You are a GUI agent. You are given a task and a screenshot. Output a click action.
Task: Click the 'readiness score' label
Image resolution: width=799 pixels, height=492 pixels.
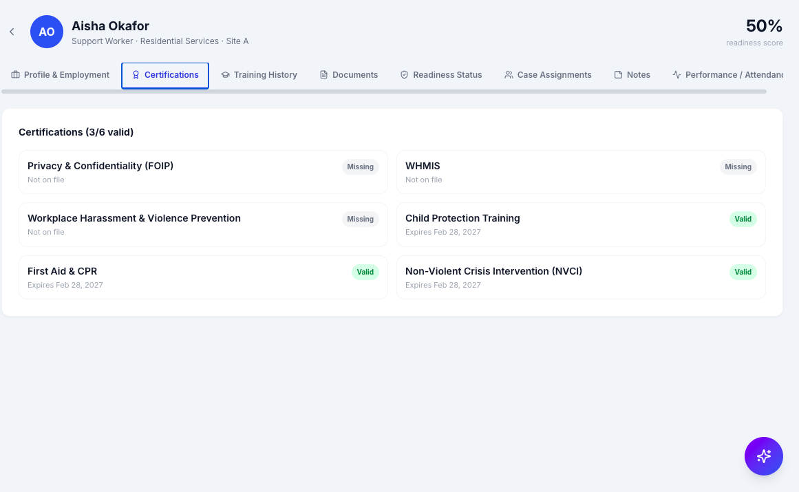coord(754,43)
